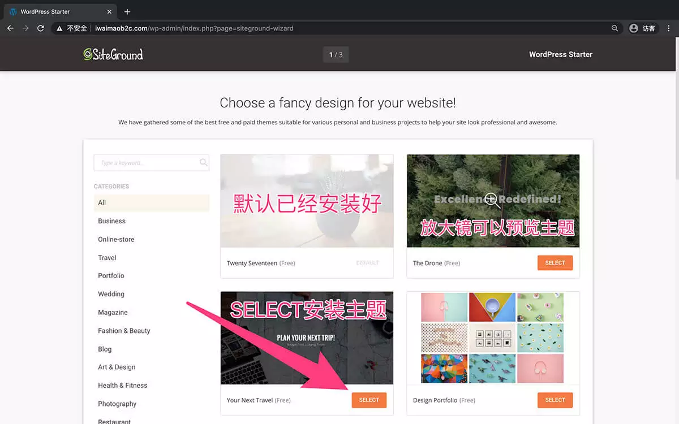Select the Your Next Travel theme

369,400
